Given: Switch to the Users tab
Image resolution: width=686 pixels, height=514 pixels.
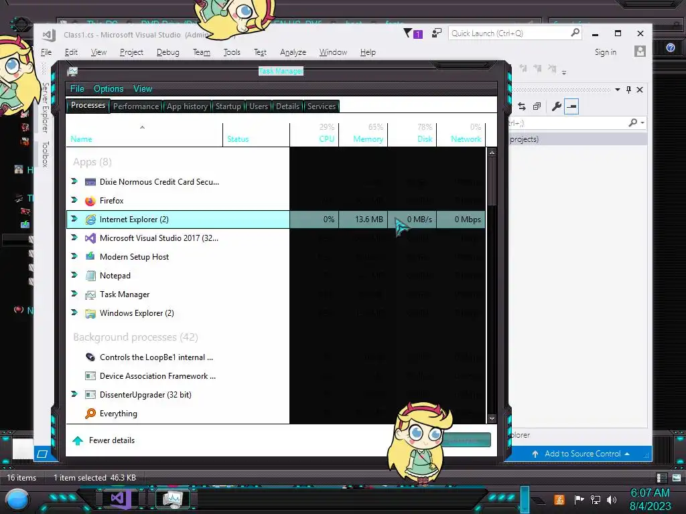Looking at the screenshot, I should pos(258,106).
